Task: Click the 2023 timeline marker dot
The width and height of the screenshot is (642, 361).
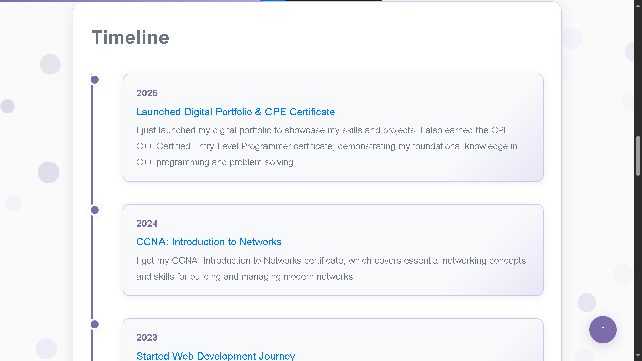Action: 94,324
